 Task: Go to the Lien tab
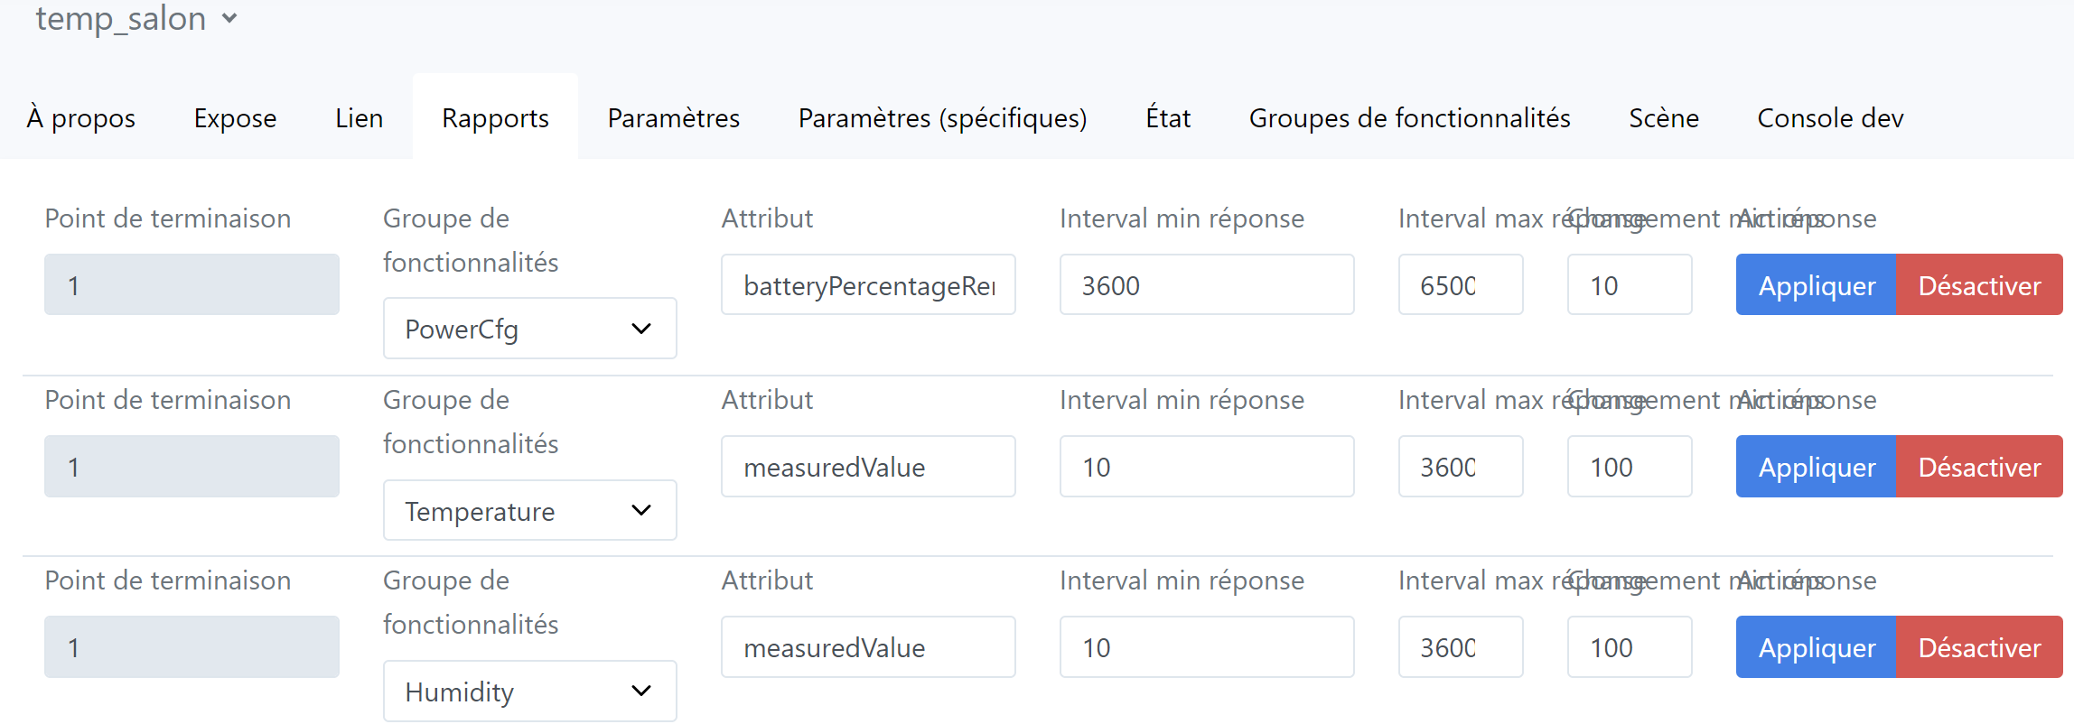pyautogui.click(x=359, y=118)
